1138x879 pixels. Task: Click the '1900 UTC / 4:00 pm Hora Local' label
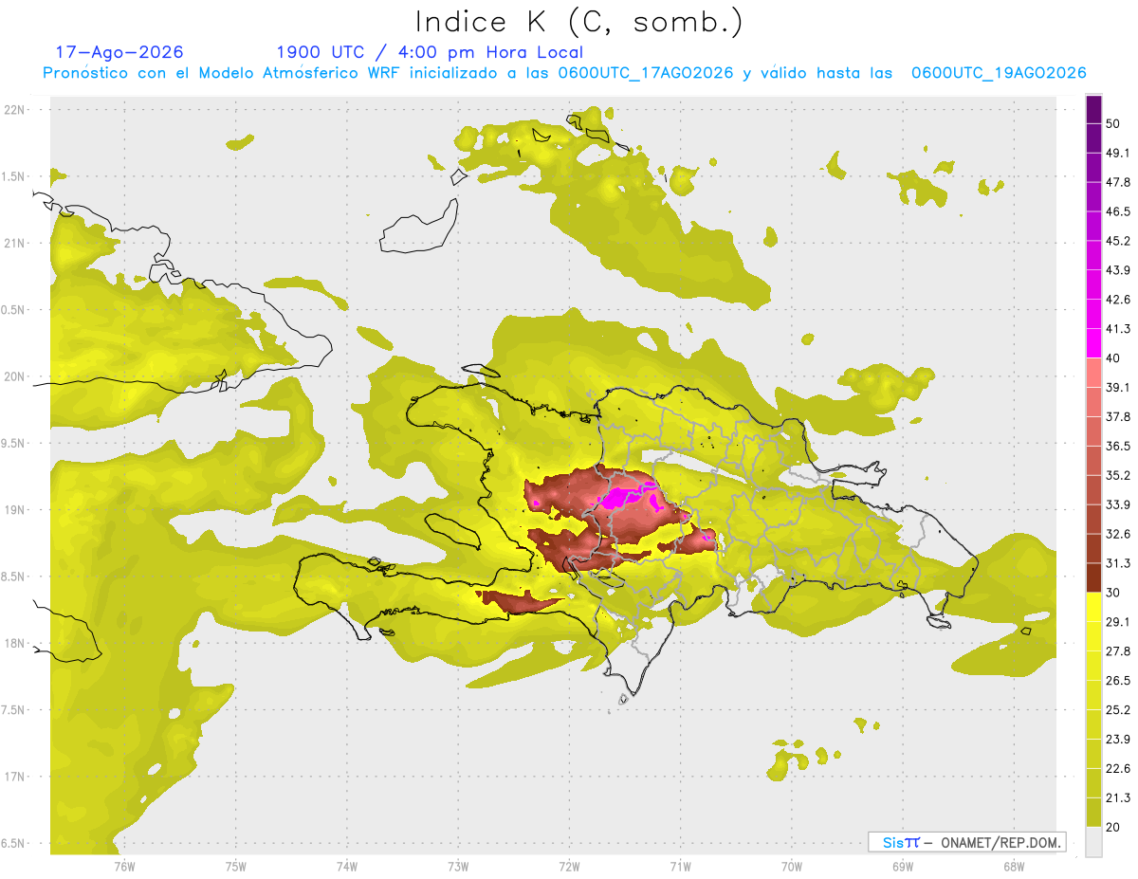point(430,52)
